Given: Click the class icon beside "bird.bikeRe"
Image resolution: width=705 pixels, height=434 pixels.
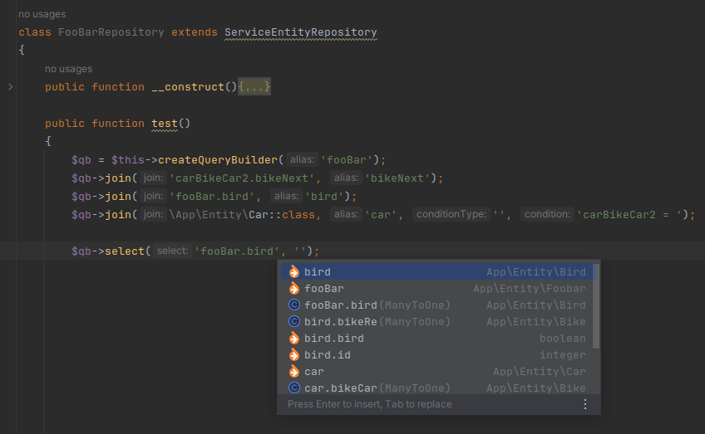Looking at the screenshot, I should (293, 322).
